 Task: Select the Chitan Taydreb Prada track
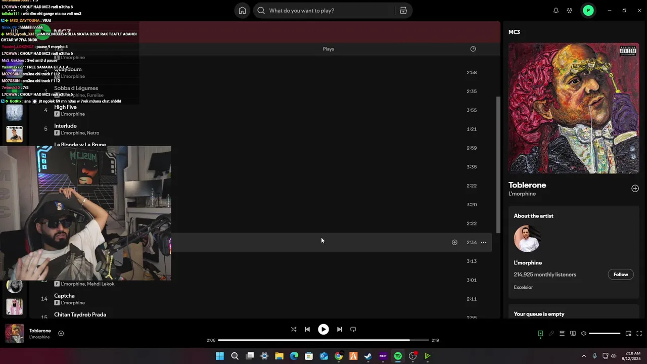(80, 314)
